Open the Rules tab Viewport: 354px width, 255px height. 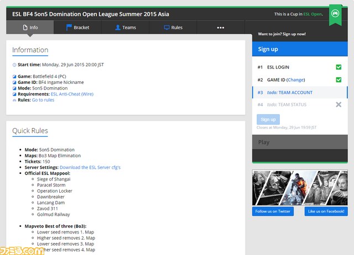point(173,28)
